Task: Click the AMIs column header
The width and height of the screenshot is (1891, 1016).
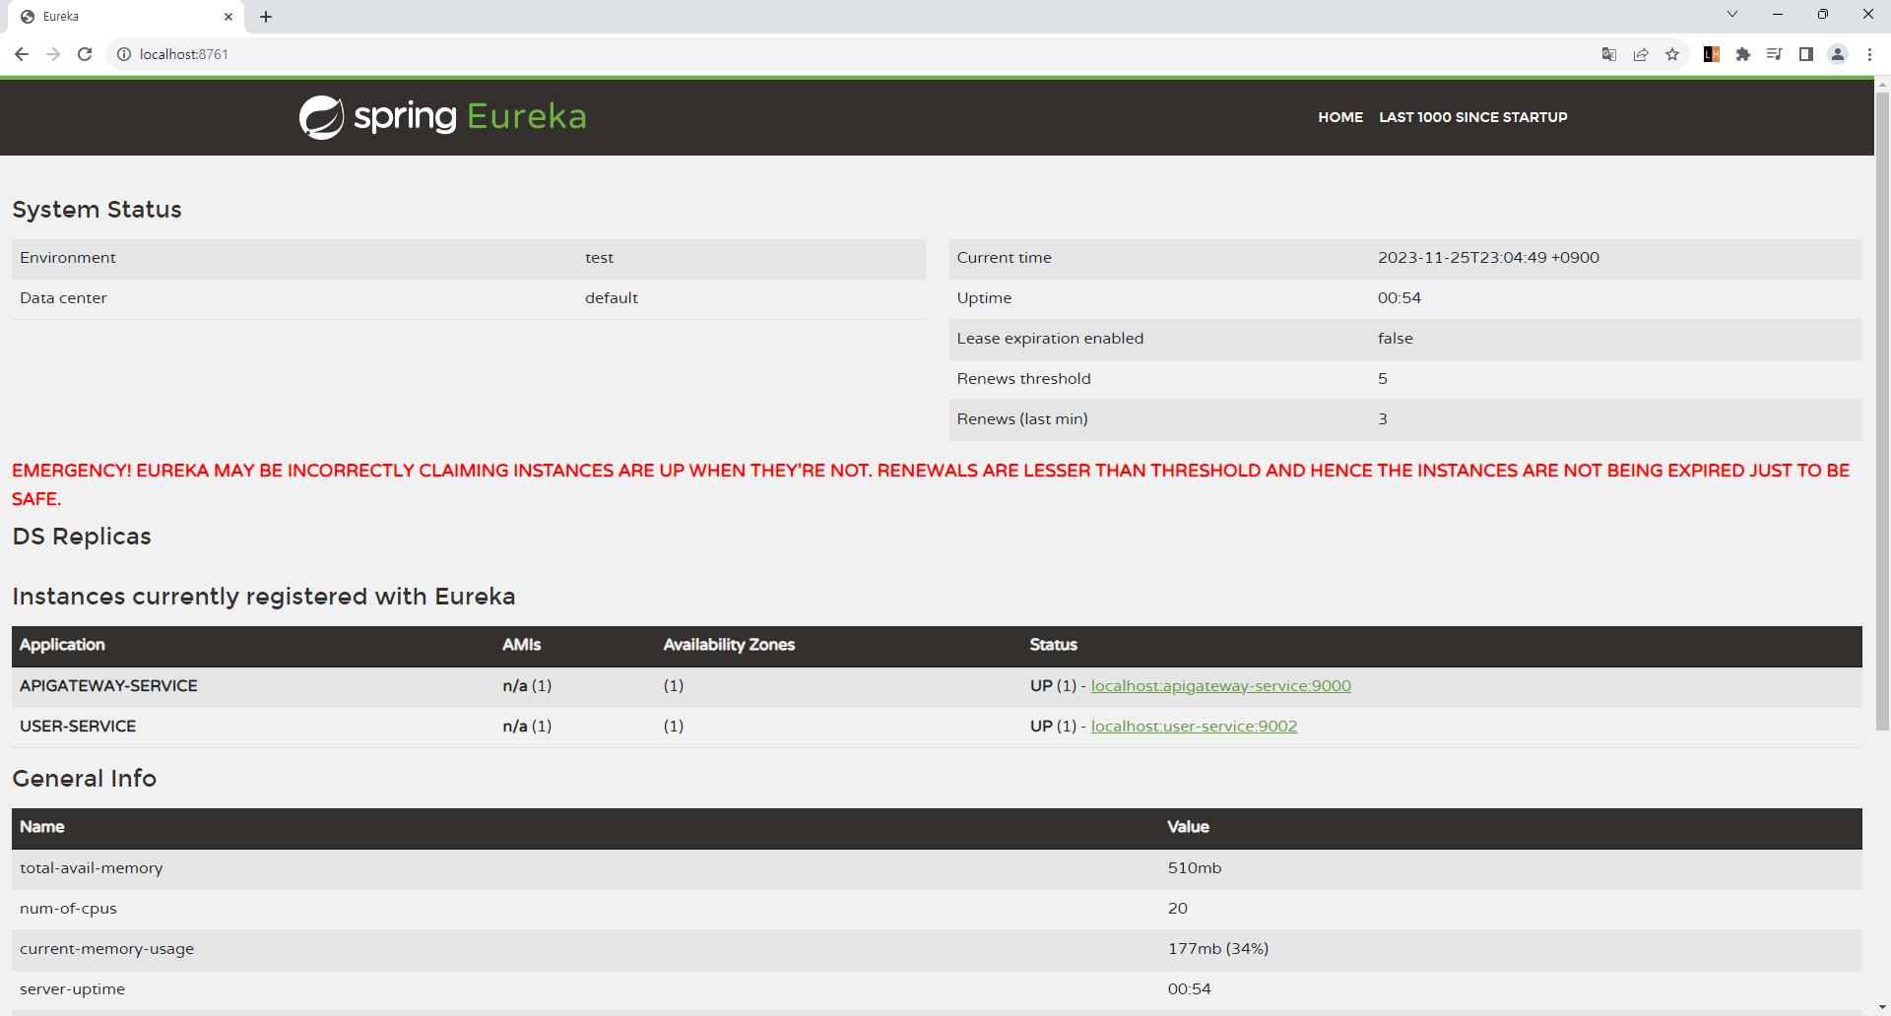Action: (x=522, y=645)
